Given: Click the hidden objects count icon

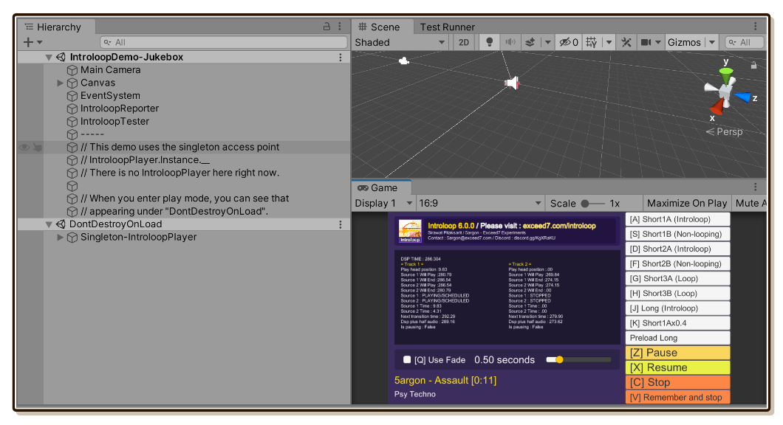Looking at the screenshot, I should point(569,42).
